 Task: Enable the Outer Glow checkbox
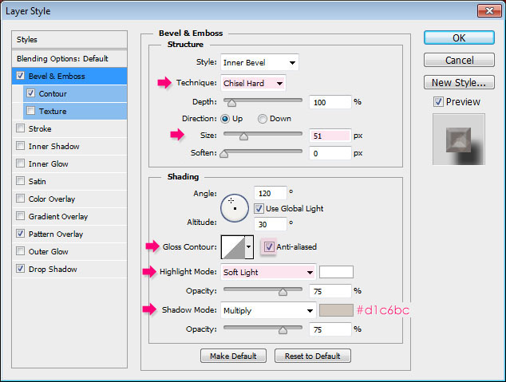tap(20, 250)
